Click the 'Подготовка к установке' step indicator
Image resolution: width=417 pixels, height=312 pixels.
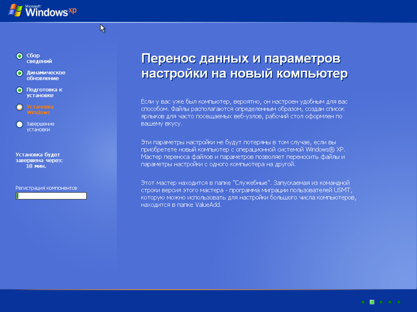[x=20, y=90]
